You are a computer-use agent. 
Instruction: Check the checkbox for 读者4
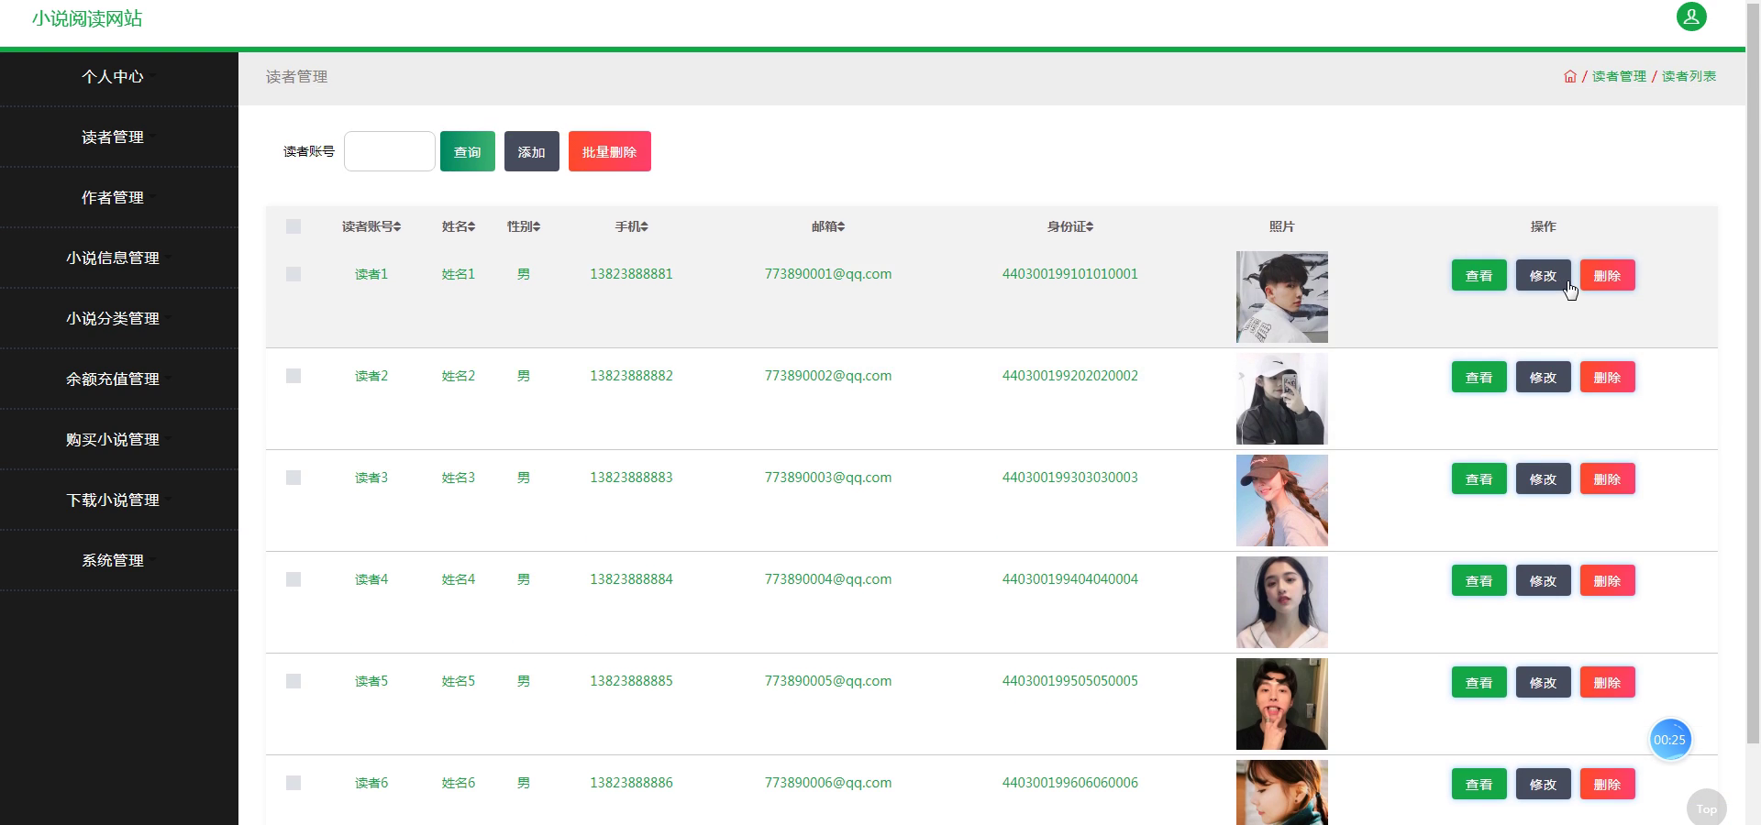pyautogui.click(x=293, y=579)
